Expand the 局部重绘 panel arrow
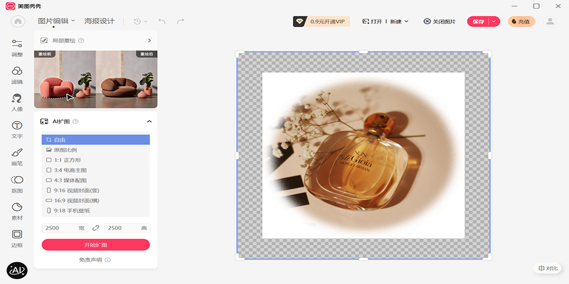 click(x=149, y=41)
